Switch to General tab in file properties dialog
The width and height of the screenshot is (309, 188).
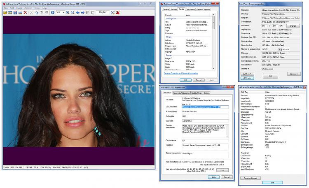tap(166, 9)
